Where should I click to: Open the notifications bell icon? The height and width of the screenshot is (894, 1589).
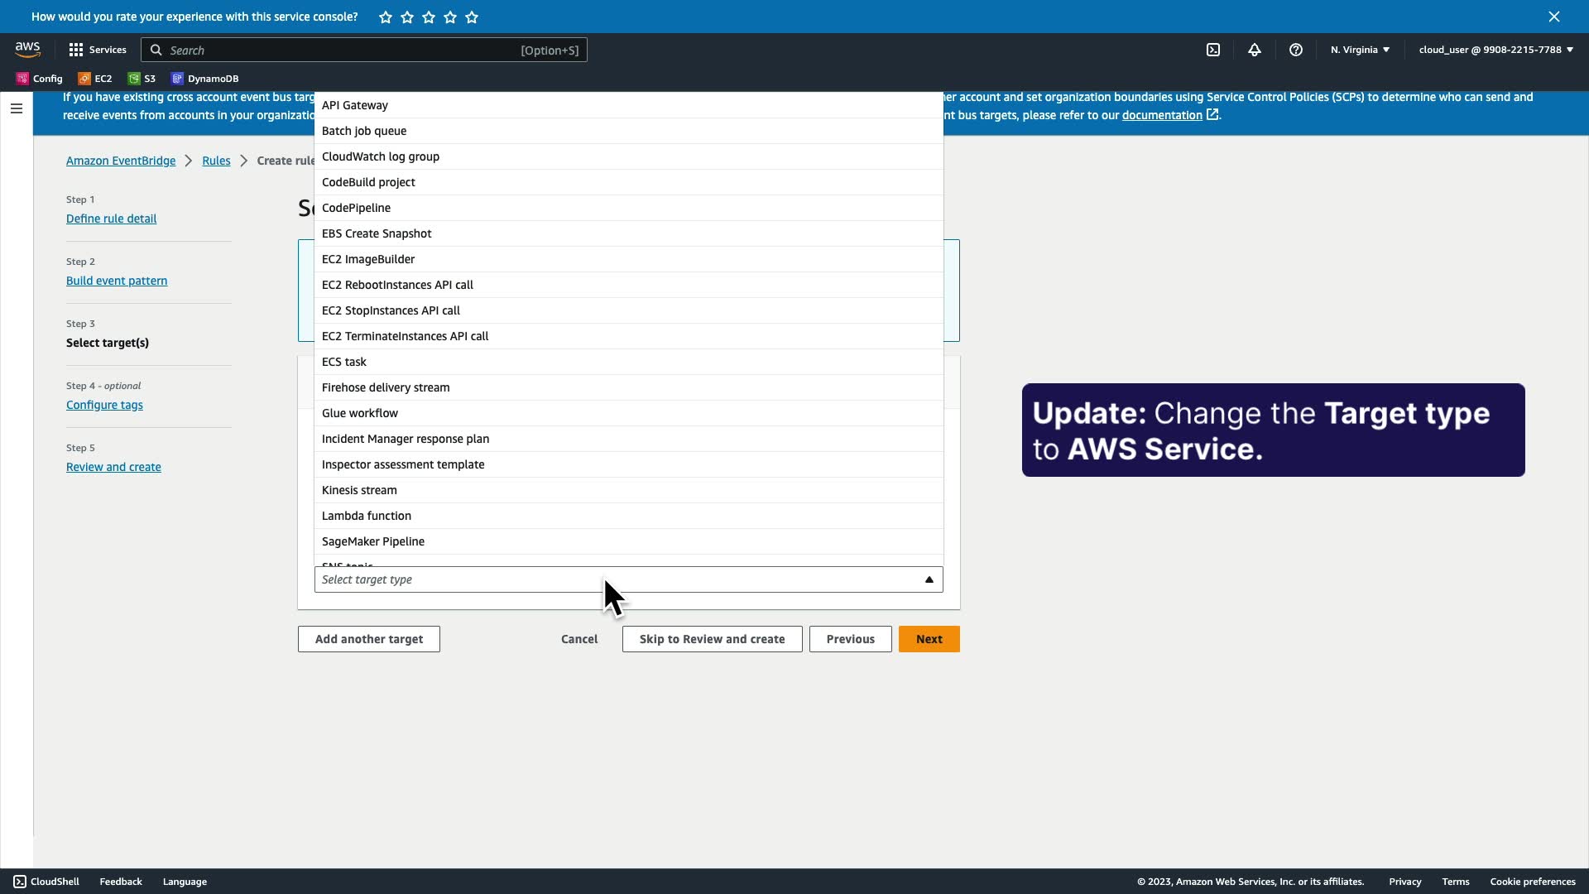1255,50
